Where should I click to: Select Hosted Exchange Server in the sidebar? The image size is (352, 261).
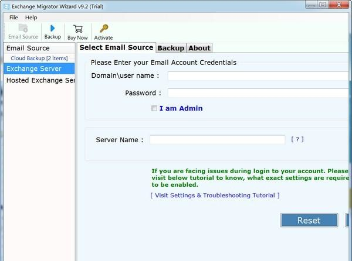(x=39, y=80)
